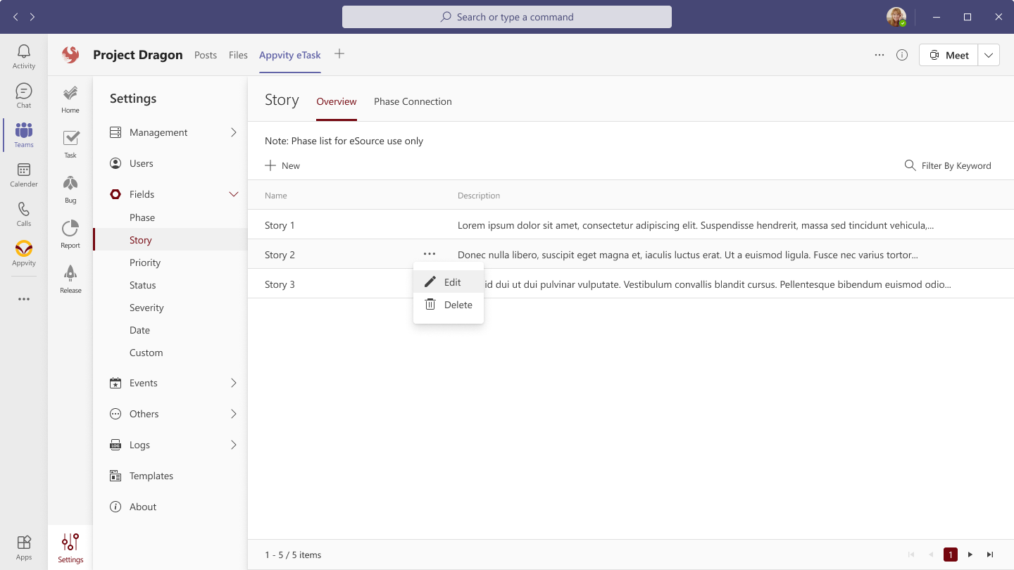This screenshot has width=1014, height=570.
Task: Select Priority under Fields
Action: click(x=145, y=262)
